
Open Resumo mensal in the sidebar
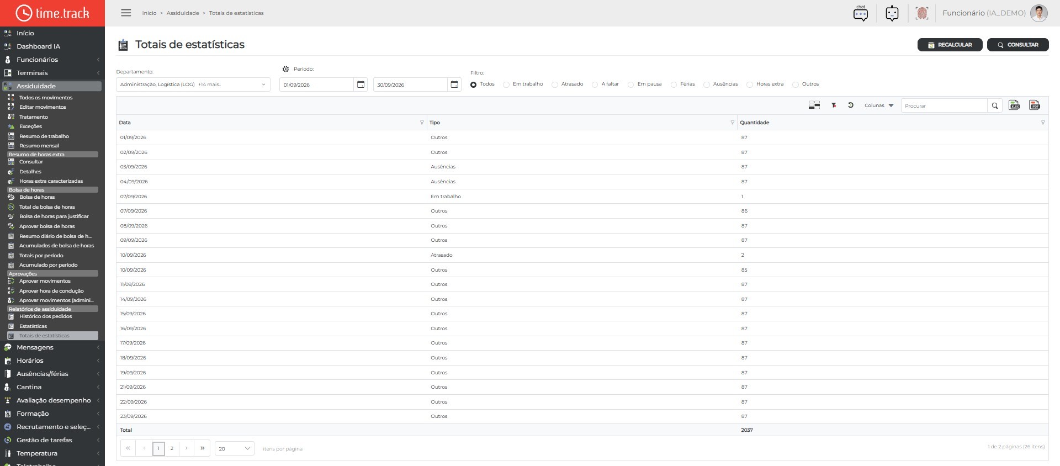39,146
